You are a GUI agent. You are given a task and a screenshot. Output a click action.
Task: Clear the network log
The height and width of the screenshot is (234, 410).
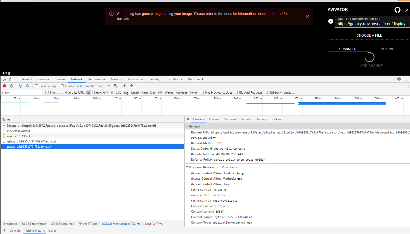(11, 86)
